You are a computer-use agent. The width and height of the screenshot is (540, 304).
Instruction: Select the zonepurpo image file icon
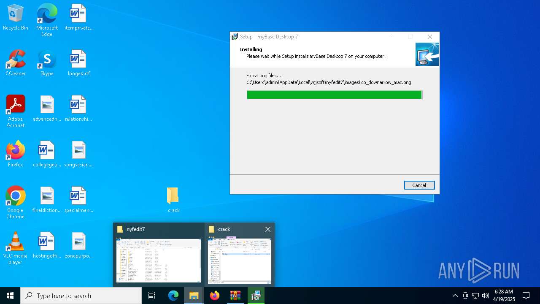tap(78, 246)
